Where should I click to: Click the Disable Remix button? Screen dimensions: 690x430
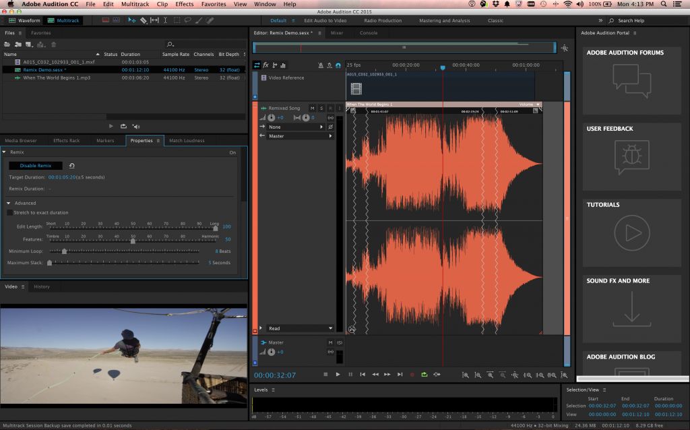[x=35, y=165]
